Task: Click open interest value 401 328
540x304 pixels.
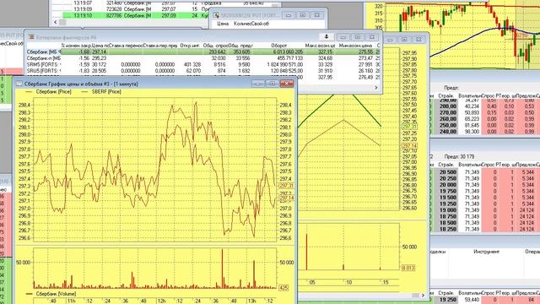Action: pyautogui.click(x=192, y=64)
